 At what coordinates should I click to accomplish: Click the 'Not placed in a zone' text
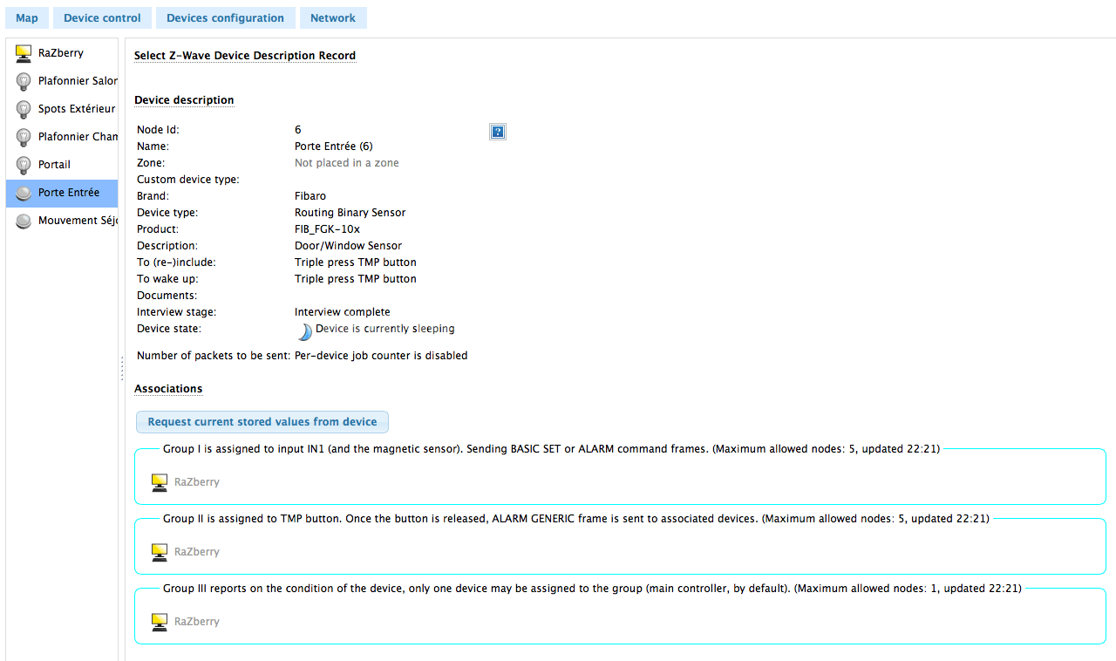click(x=347, y=163)
